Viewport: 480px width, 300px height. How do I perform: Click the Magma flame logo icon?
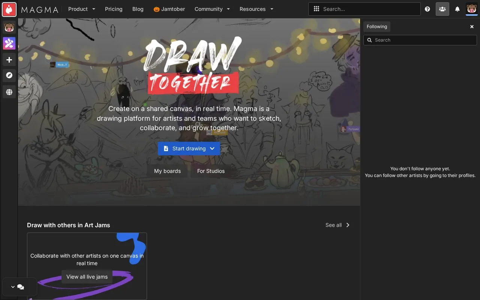9,9
